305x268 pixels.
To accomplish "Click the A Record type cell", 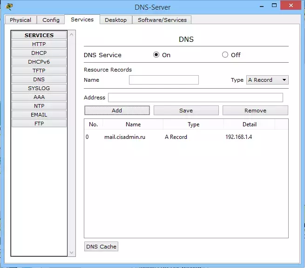I will point(176,137).
